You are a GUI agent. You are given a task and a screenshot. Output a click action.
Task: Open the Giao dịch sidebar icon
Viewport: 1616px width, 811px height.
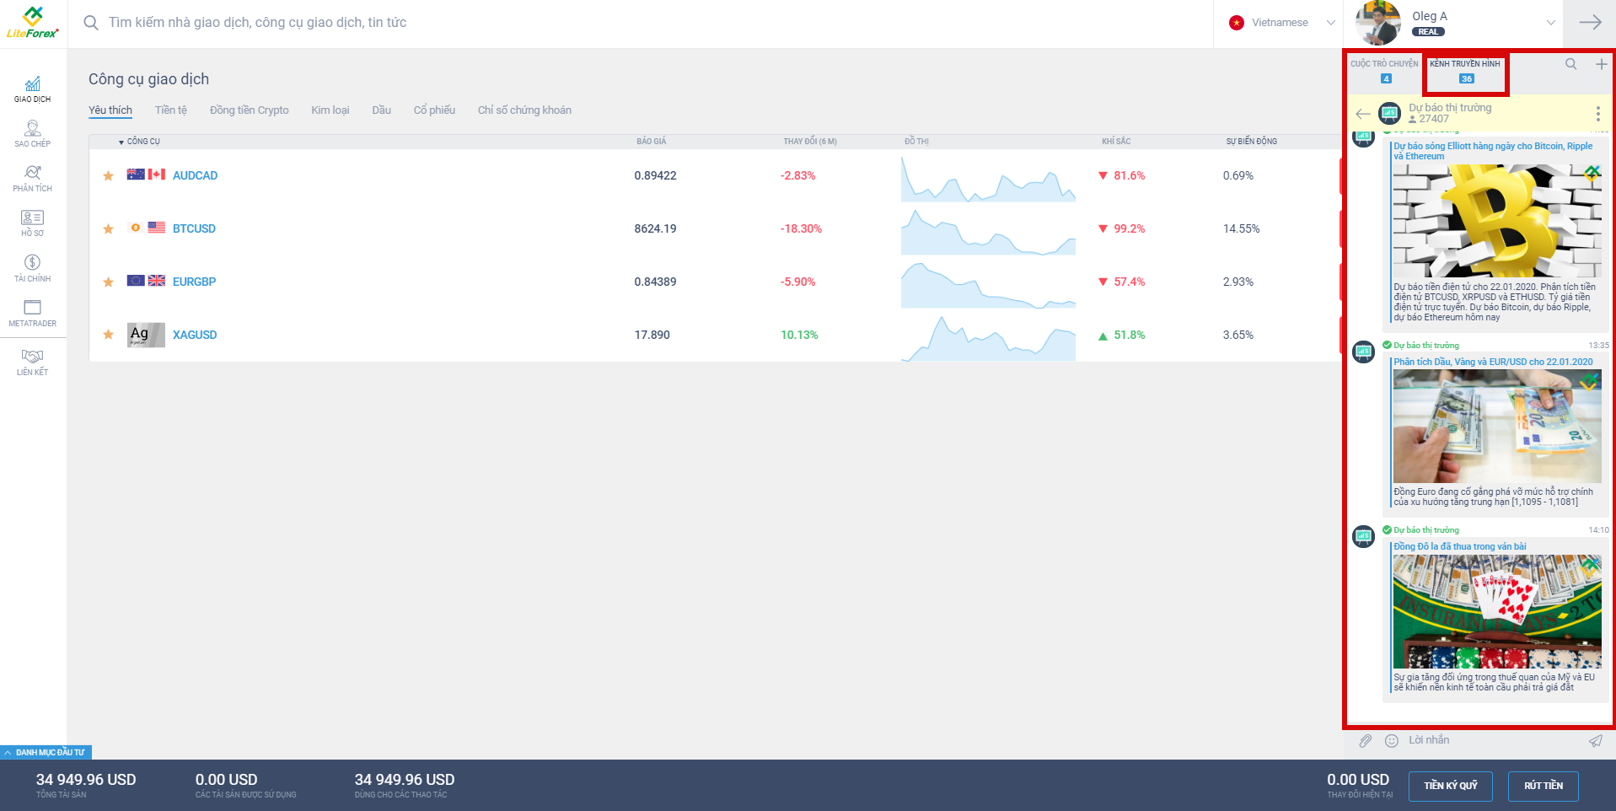(32, 89)
